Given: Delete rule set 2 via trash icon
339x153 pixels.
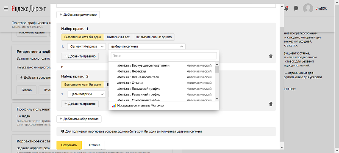Looking at the screenshot, I should pos(270,104).
